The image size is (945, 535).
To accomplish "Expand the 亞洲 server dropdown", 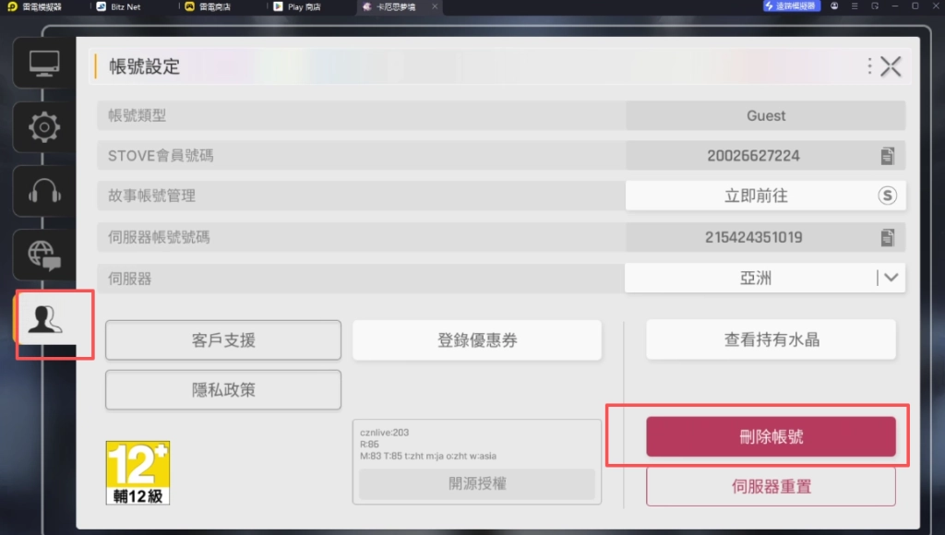I will (x=891, y=278).
